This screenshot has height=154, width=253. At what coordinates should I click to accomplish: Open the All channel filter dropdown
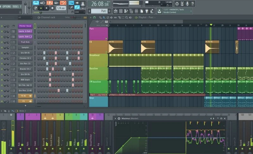click(x=25, y=17)
